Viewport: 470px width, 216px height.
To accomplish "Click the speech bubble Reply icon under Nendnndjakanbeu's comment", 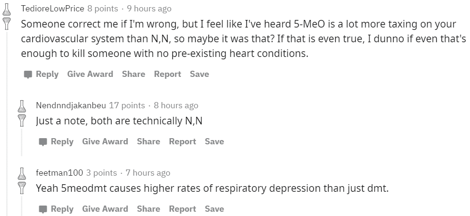I will click(43, 142).
